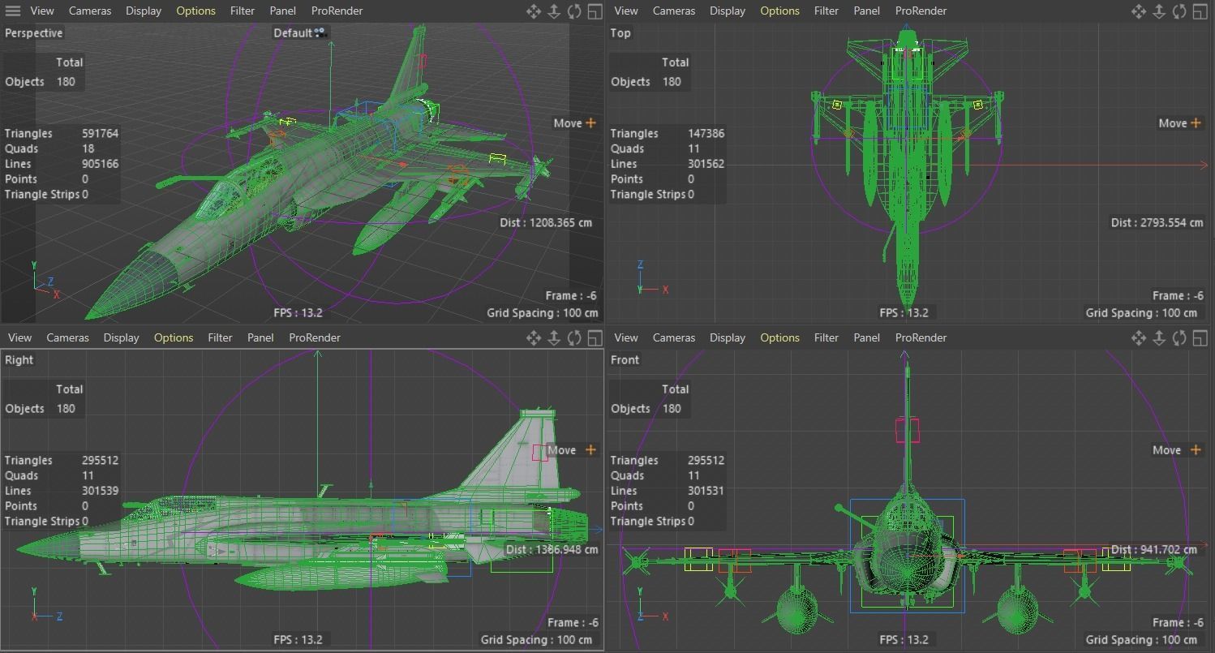The image size is (1215, 653).
Task: Click the 'Dist : 2793.554 cm' readout
Action: [x=1157, y=222]
